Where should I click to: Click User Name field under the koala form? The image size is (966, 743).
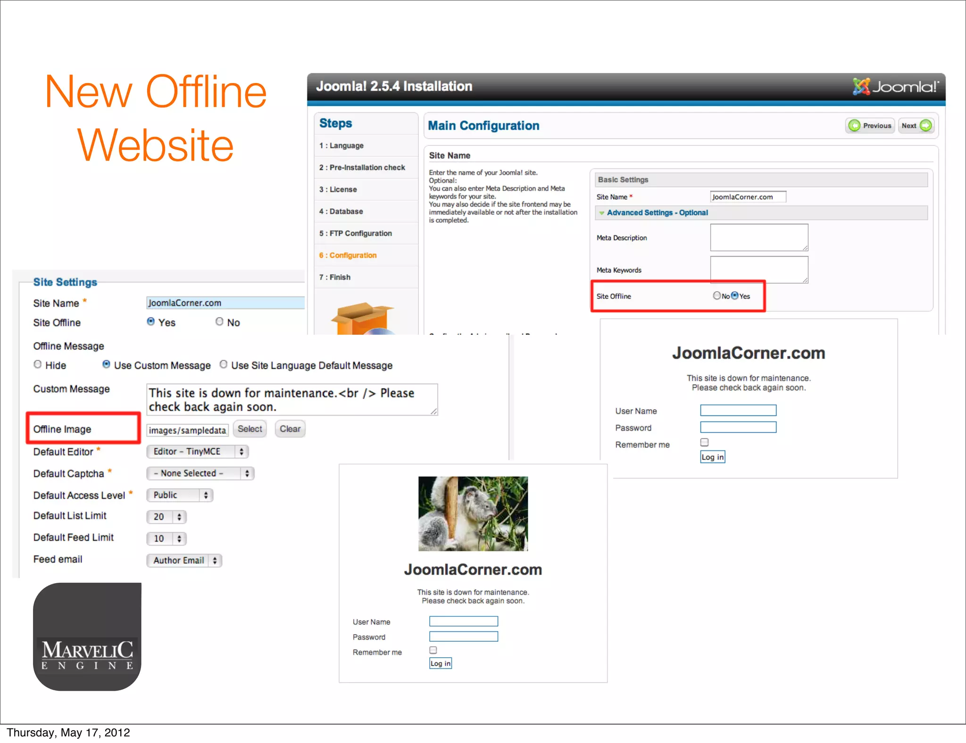click(x=464, y=621)
